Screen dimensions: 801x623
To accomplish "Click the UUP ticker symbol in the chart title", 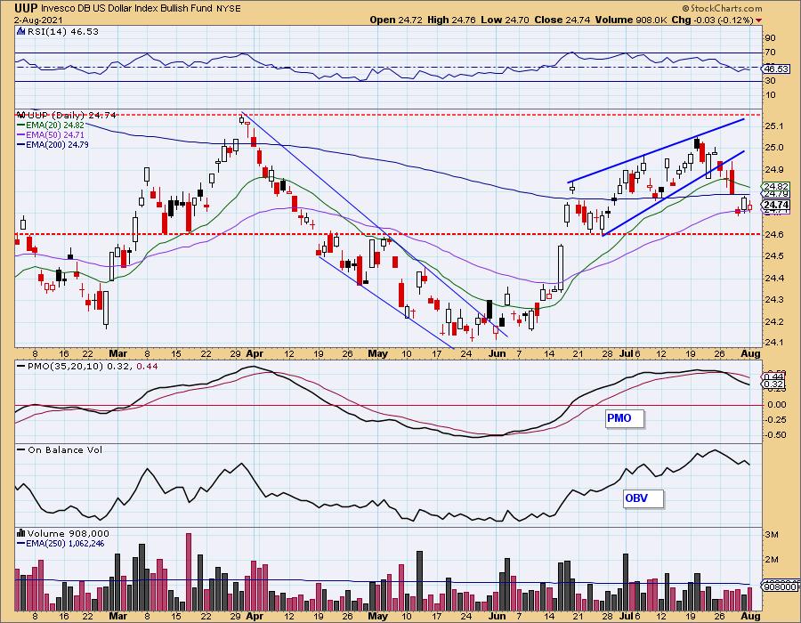I will [x=26, y=8].
